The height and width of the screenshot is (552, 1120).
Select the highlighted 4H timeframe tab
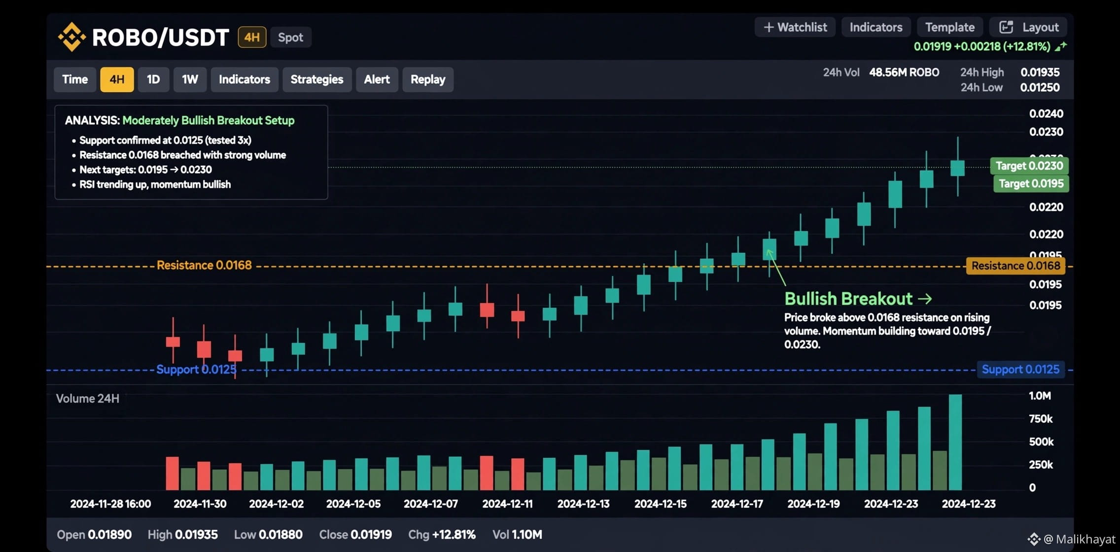[x=117, y=79]
